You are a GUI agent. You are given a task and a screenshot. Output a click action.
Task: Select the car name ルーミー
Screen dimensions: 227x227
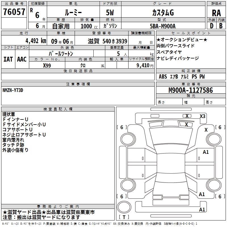point(73,12)
